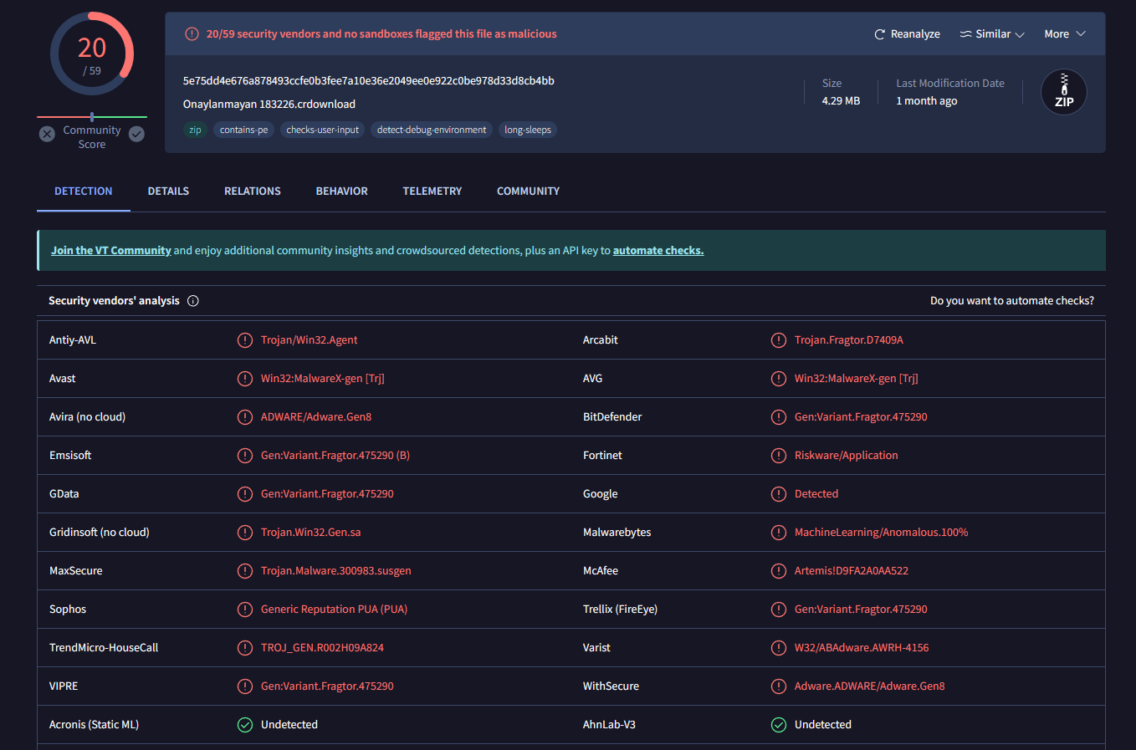Click the info icon beside Security vendors' analysis
1136x750 pixels.
193,301
